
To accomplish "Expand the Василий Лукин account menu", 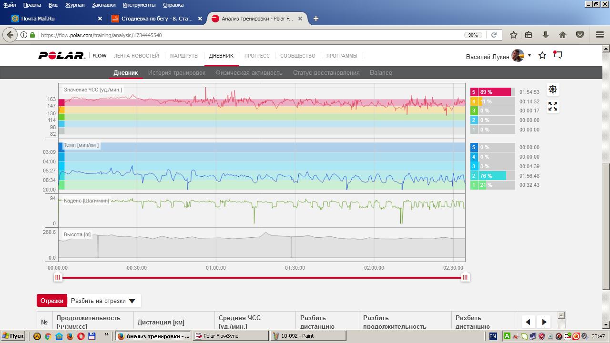I will (529, 56).
